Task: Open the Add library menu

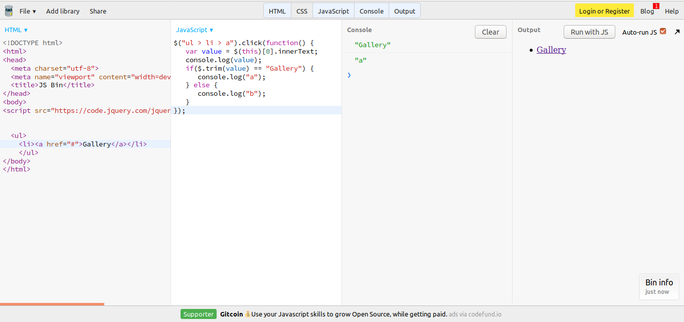Action: (63, 11)
